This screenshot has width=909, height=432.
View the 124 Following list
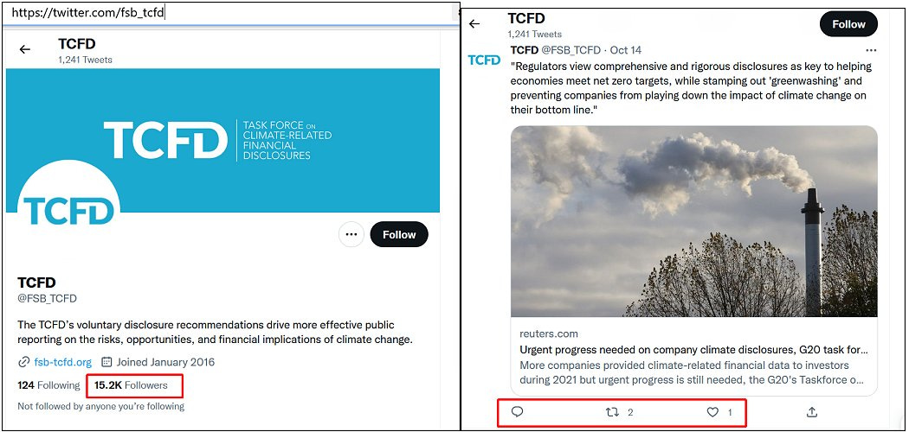click(48, 385)
